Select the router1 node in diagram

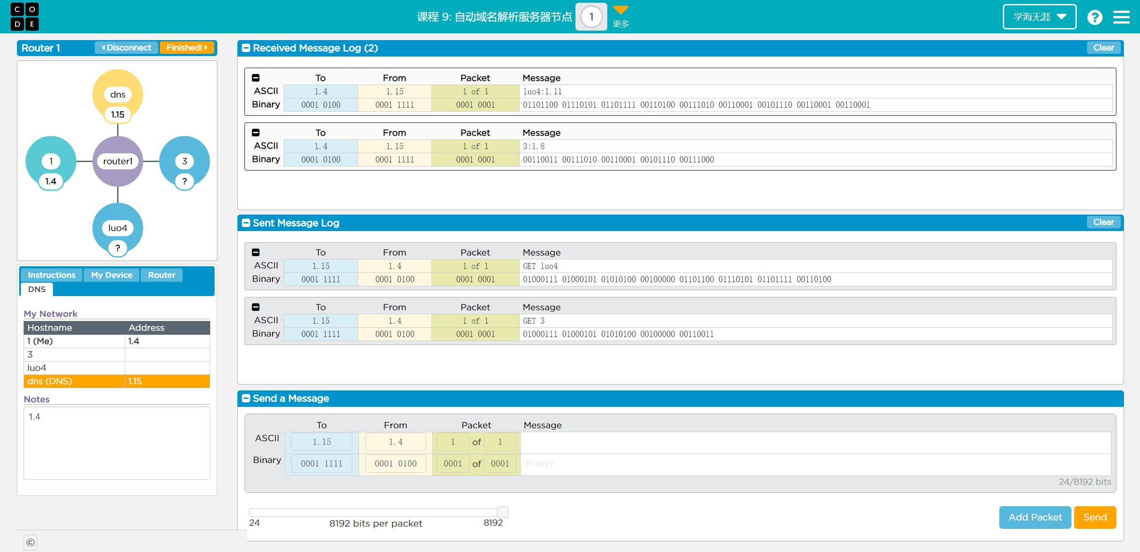(118, 161)
